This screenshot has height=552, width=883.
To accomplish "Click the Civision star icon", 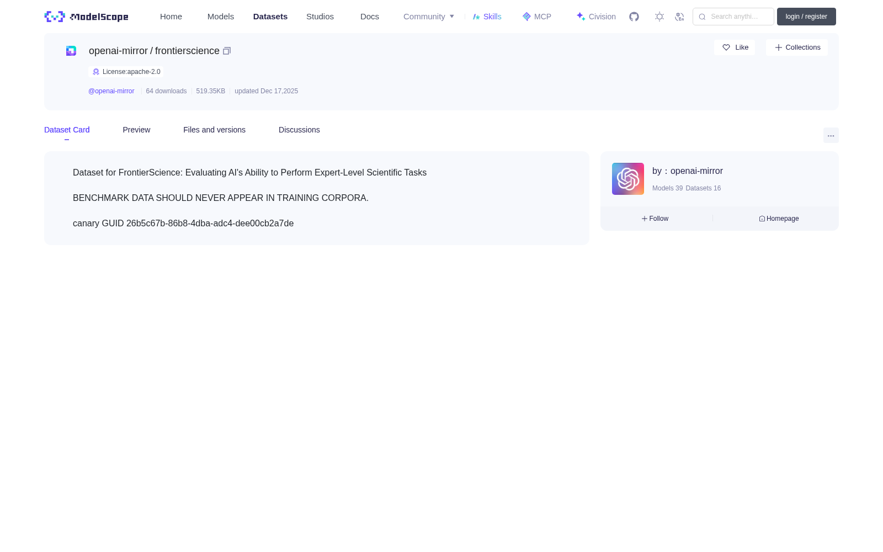I will click(x=581, y=17).
